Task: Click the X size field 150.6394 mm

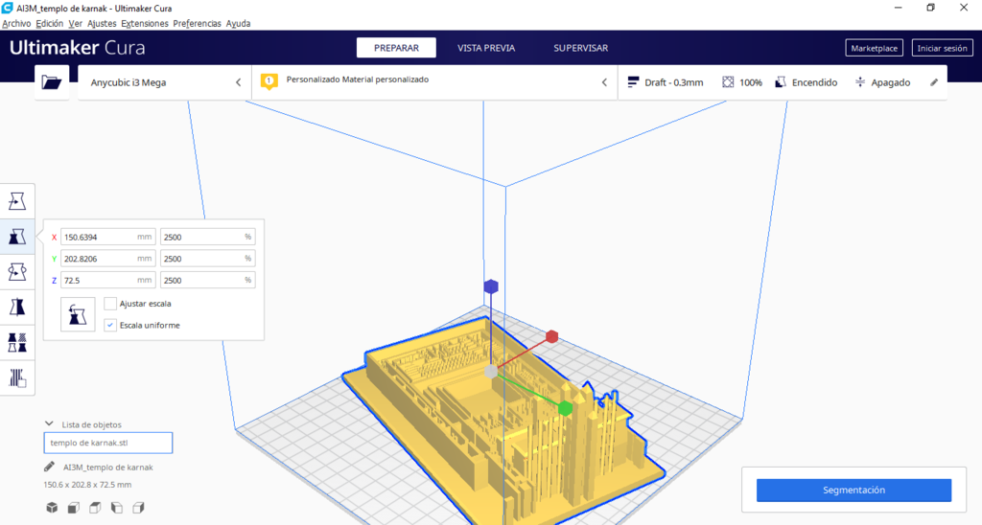Action: pyautogui.click(x=107, y=238)
